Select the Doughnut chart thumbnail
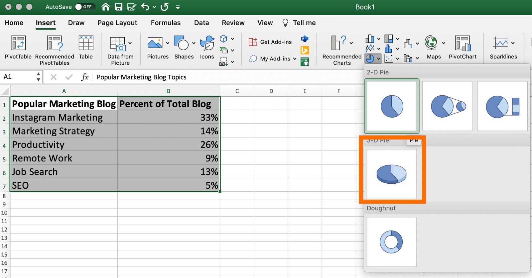Image resolution: width=532 pixels, height=278 pixels. pos(392,242)
